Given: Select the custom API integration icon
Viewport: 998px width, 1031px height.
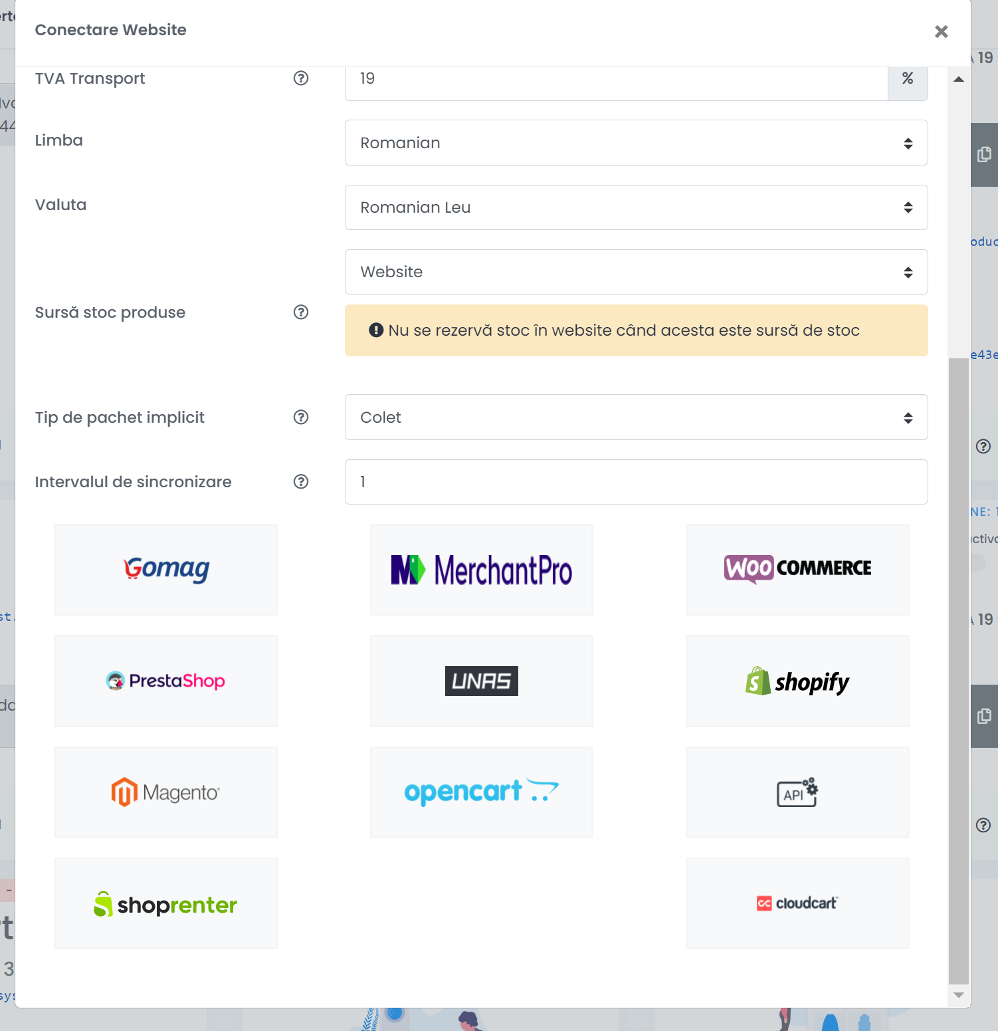Looking at the screenshot, I should tap(797, 792).
